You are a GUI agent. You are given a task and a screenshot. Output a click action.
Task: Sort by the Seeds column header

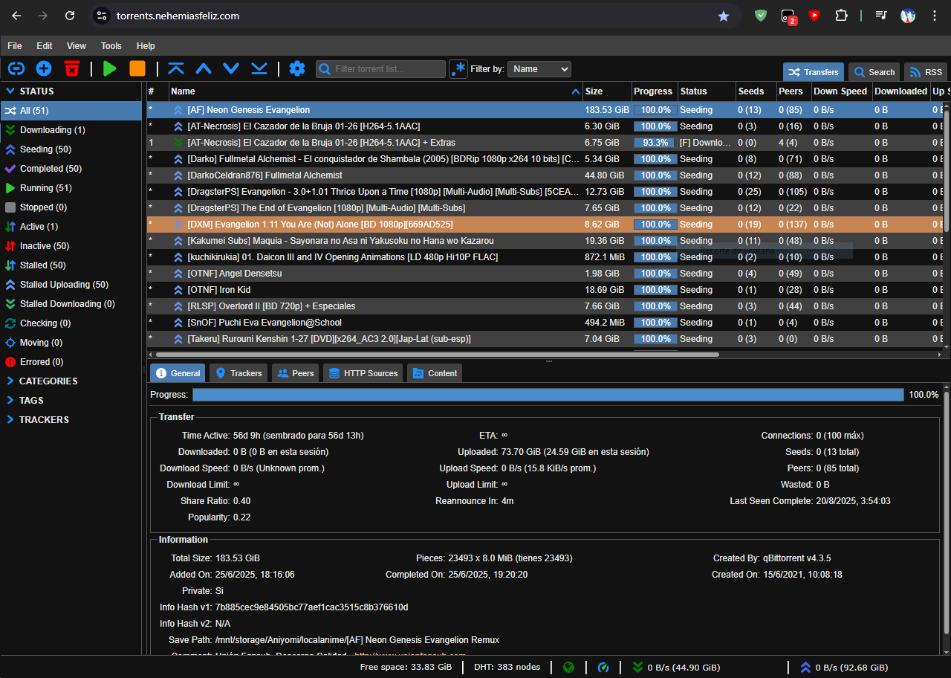[x=756, y=91]
